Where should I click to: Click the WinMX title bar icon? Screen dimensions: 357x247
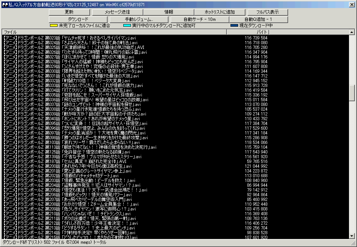tap(5, 3)
